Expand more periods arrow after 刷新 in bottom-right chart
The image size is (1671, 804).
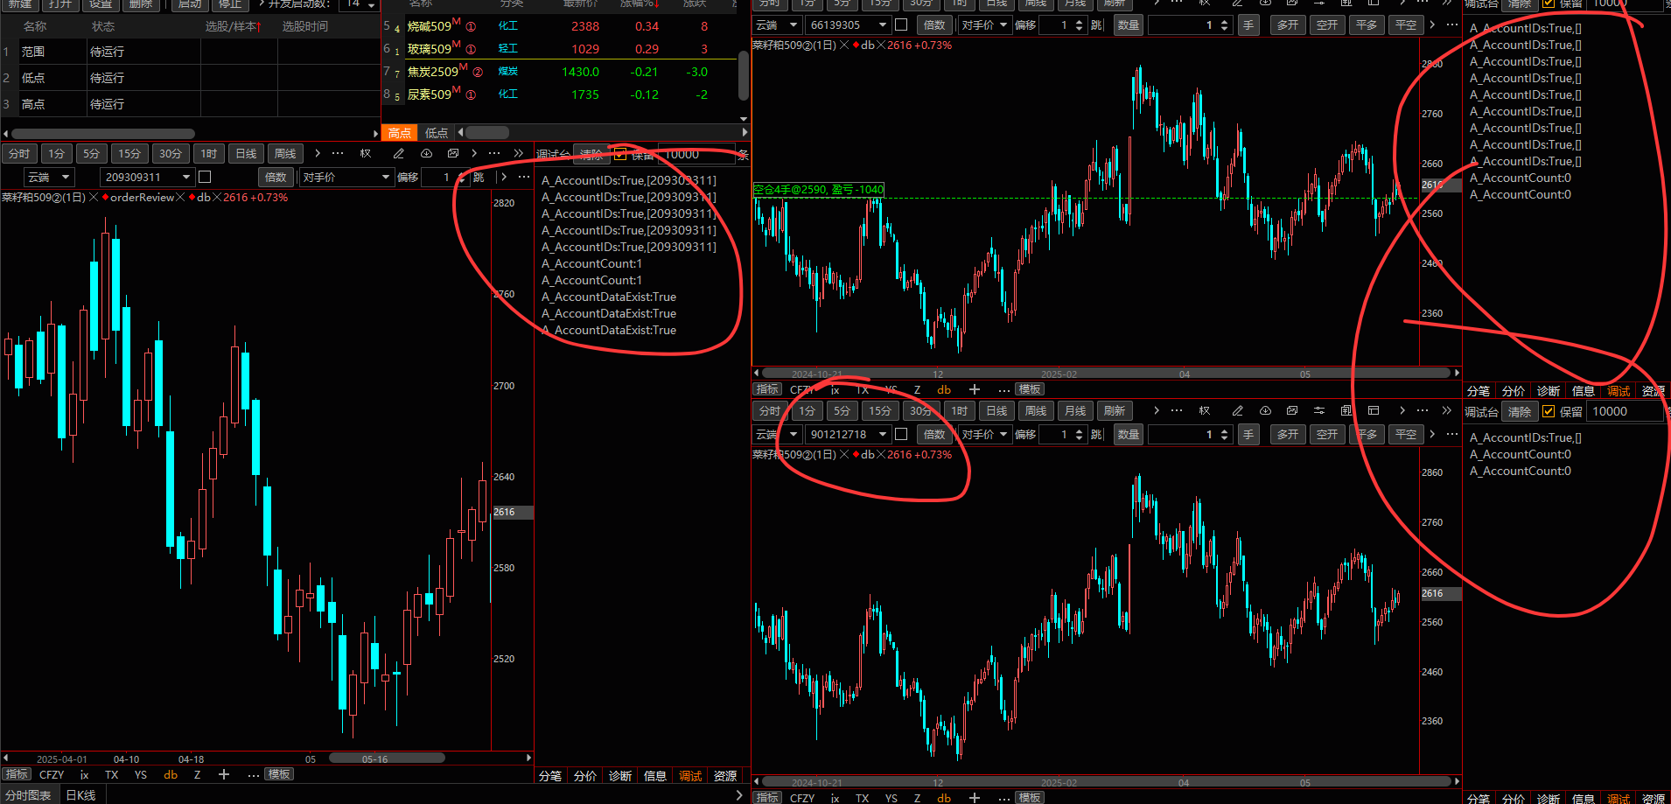pos(1157,410)
